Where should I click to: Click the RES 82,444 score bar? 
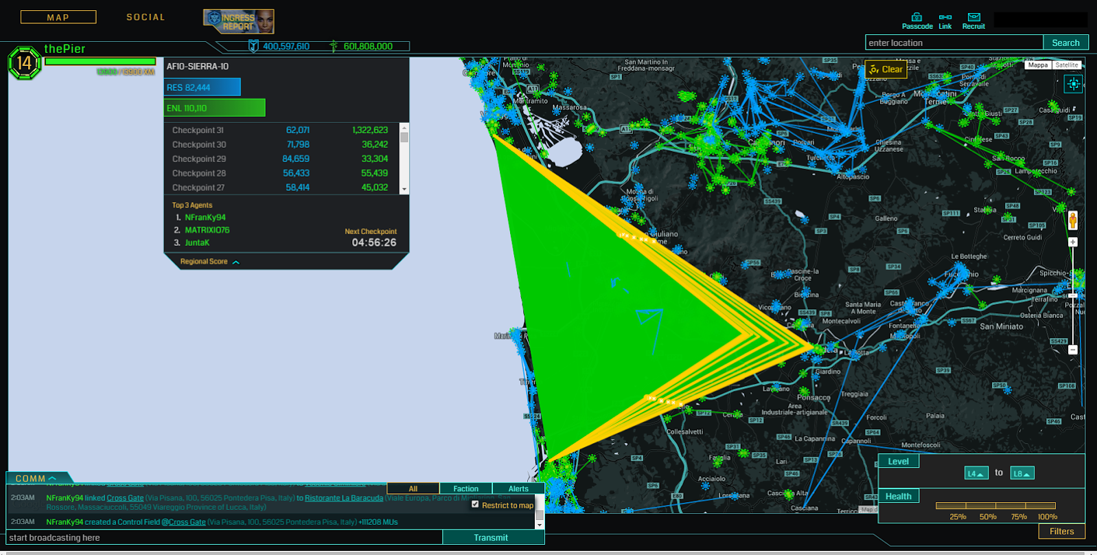coord(203,87)
